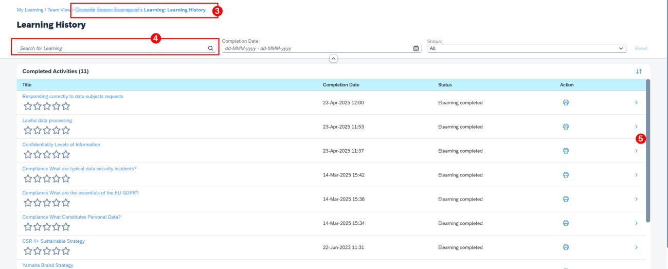Rate first star for Responding correctly to data subjects requests
The width and height of the screenshot is (668, 269).
[27, 107]
